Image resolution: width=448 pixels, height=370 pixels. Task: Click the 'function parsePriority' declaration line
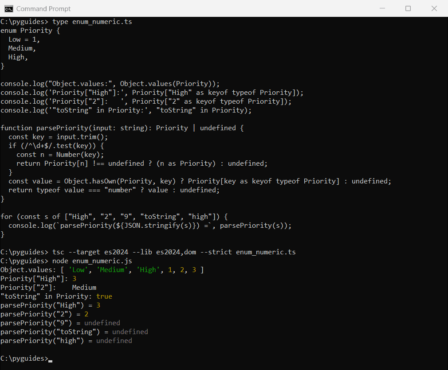[122, 128]
